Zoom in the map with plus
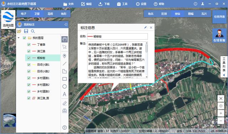 tap(221, 113)
